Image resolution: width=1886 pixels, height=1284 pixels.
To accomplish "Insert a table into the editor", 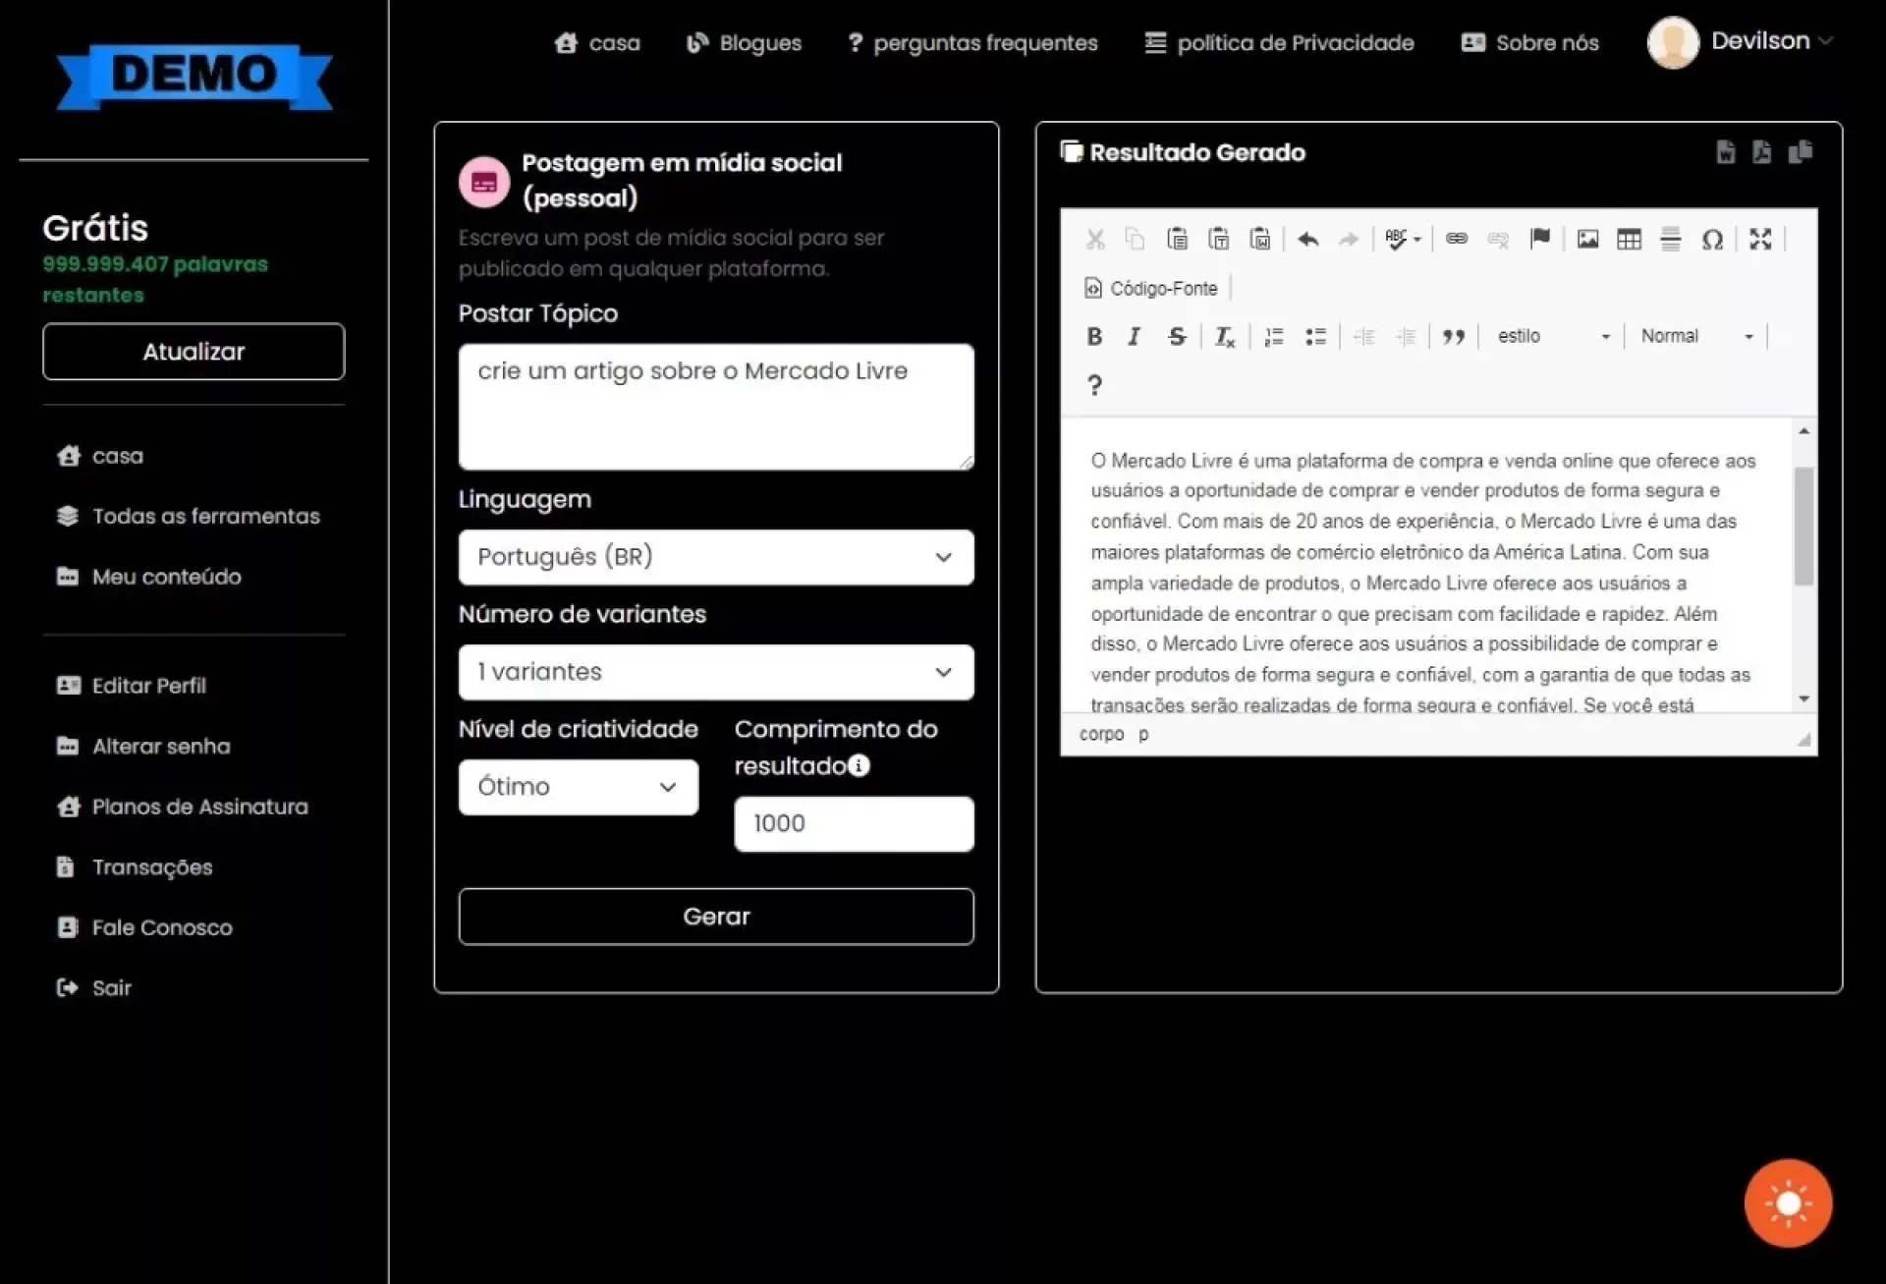I will tap(1629, 239).
